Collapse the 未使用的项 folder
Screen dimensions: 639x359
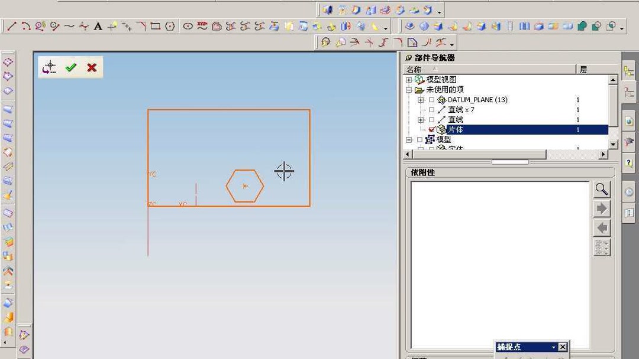408,90
